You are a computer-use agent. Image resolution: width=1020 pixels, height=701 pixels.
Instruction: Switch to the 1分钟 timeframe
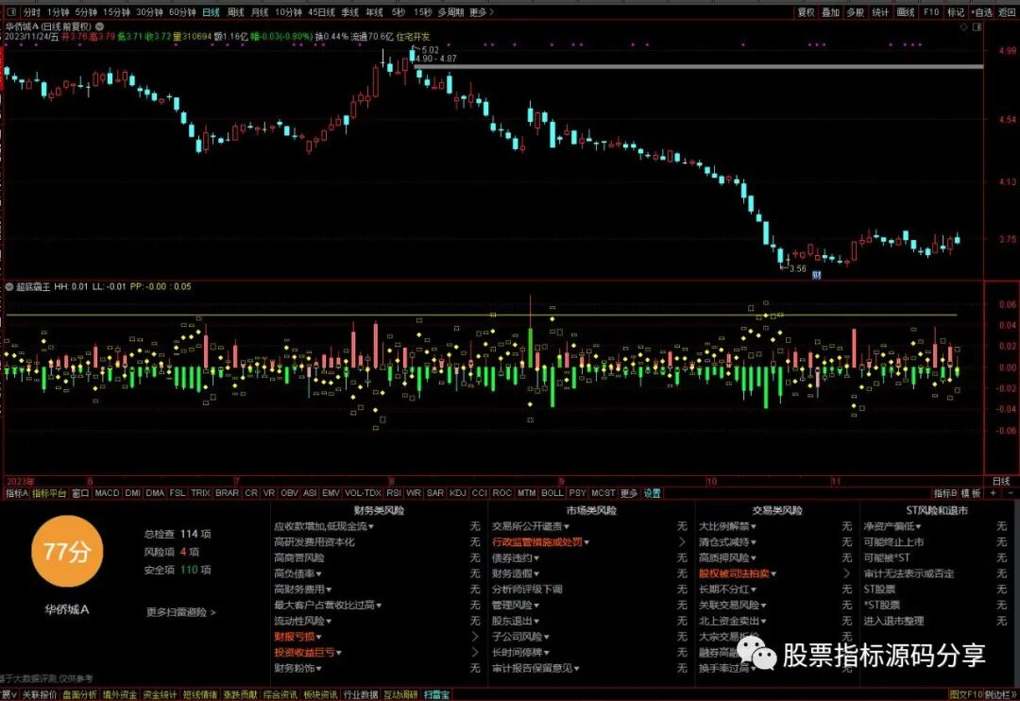pos(58,12)
